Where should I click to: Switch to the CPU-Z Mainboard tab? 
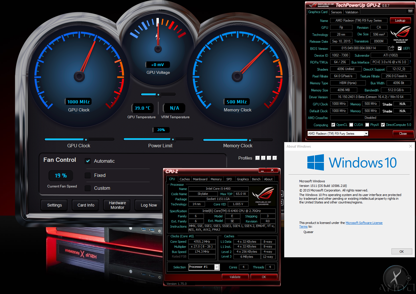click(x=200, y=179)
